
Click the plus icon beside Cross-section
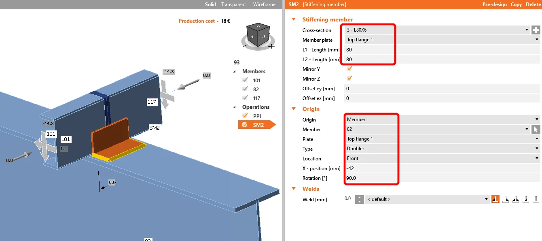point(536,30)
